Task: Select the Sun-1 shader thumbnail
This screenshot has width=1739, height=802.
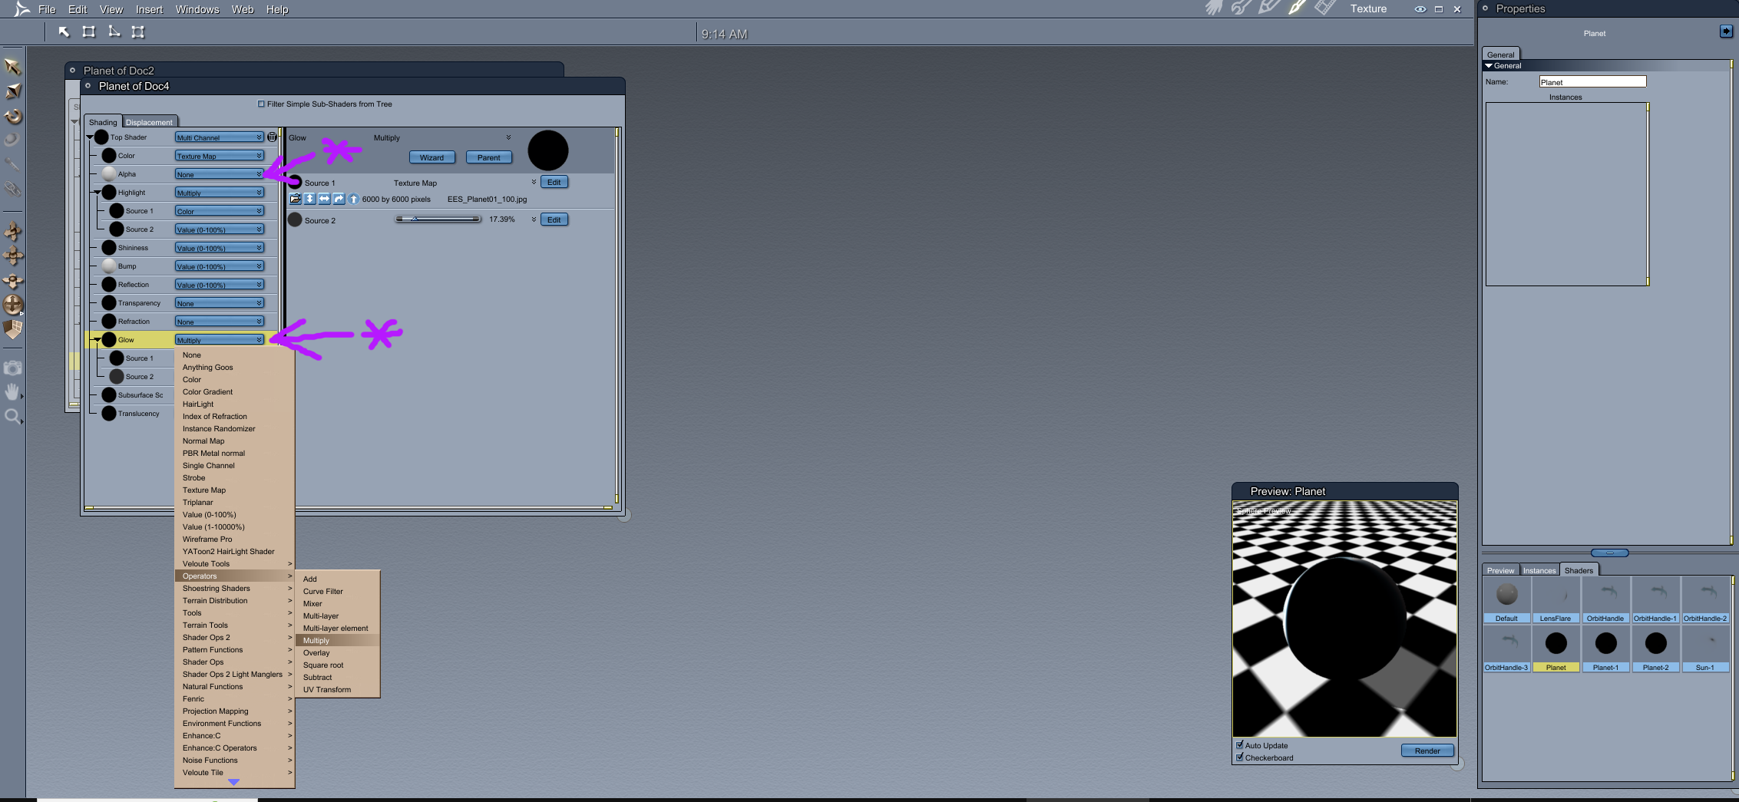Action: pyautogui.click(x=1705, y=649)
